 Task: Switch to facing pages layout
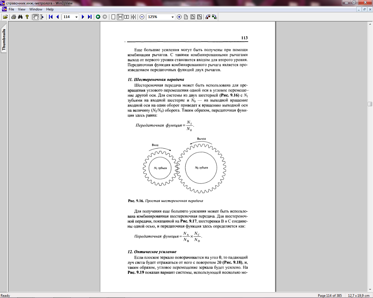pos(127,17)
